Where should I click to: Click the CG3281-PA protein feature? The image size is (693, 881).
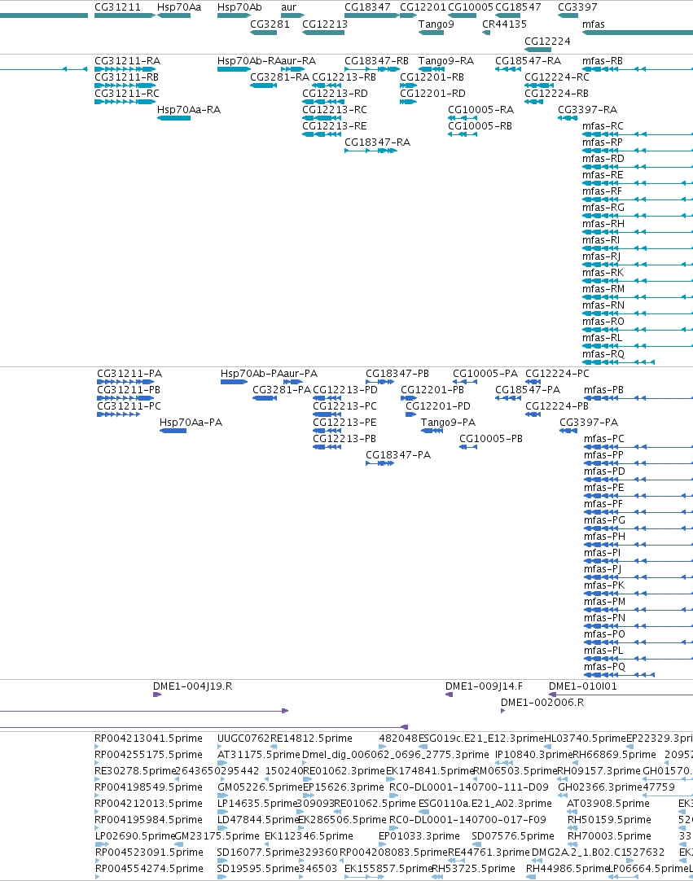(264, 398)
